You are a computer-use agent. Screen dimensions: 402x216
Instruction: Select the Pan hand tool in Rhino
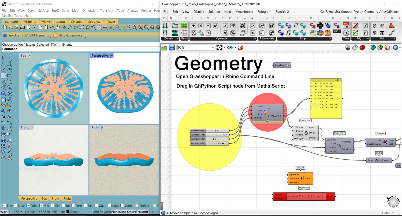(58, 27)
